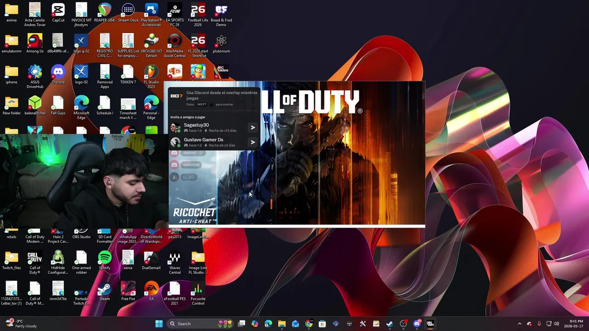Open volume settings from system tray
The image size is (589, 331).
[x=556, y=324]
